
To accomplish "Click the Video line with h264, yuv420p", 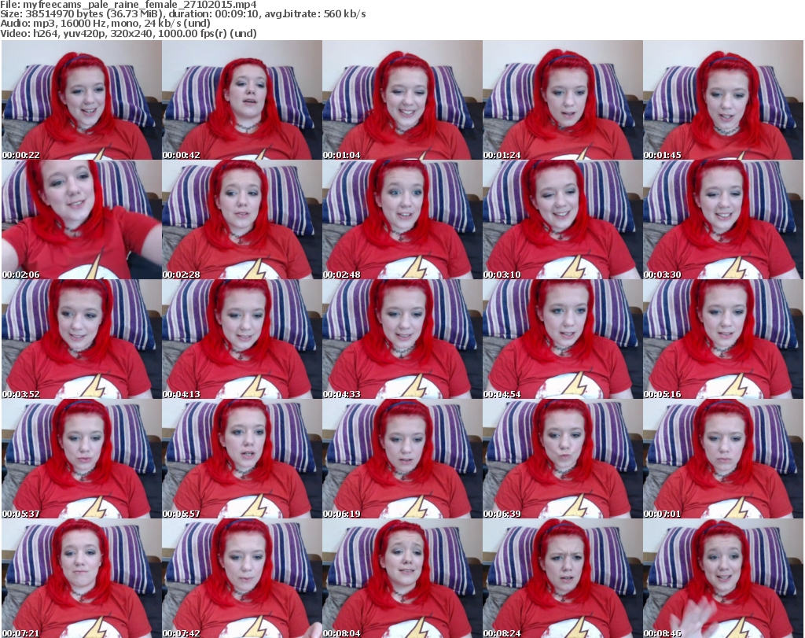I will pyautogui.click(x=128, y=33).
